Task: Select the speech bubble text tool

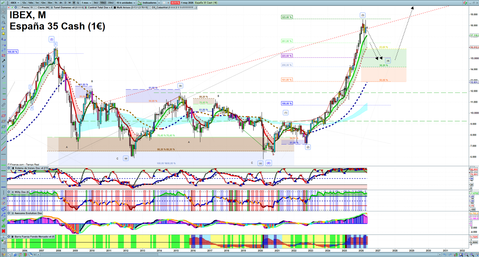Action: (x=4, y=72)
